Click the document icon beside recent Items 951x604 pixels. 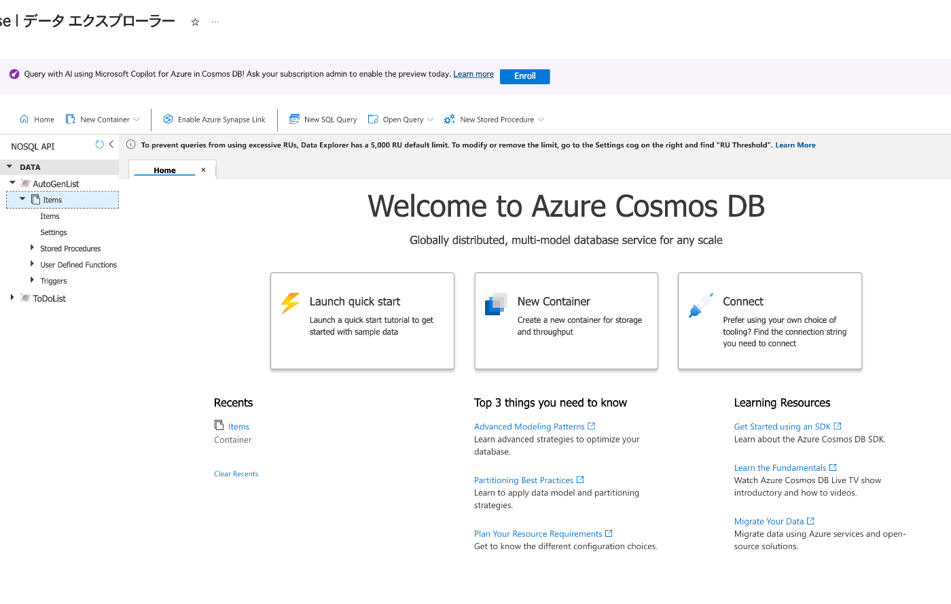pos(219,425)
